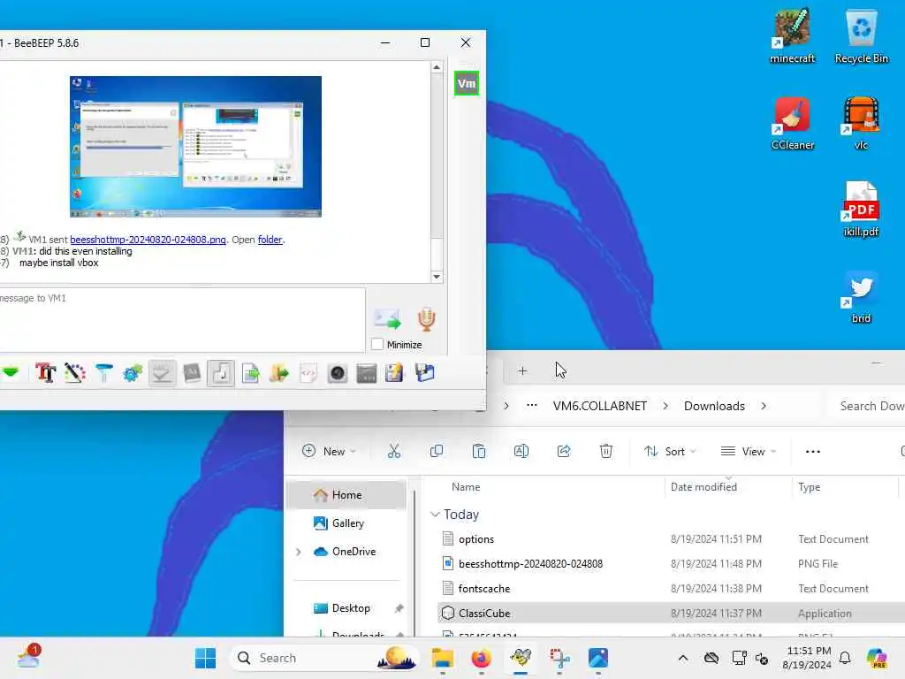
Task: Open the vlc desktop shortcut
Action: [x=861, y=123]
